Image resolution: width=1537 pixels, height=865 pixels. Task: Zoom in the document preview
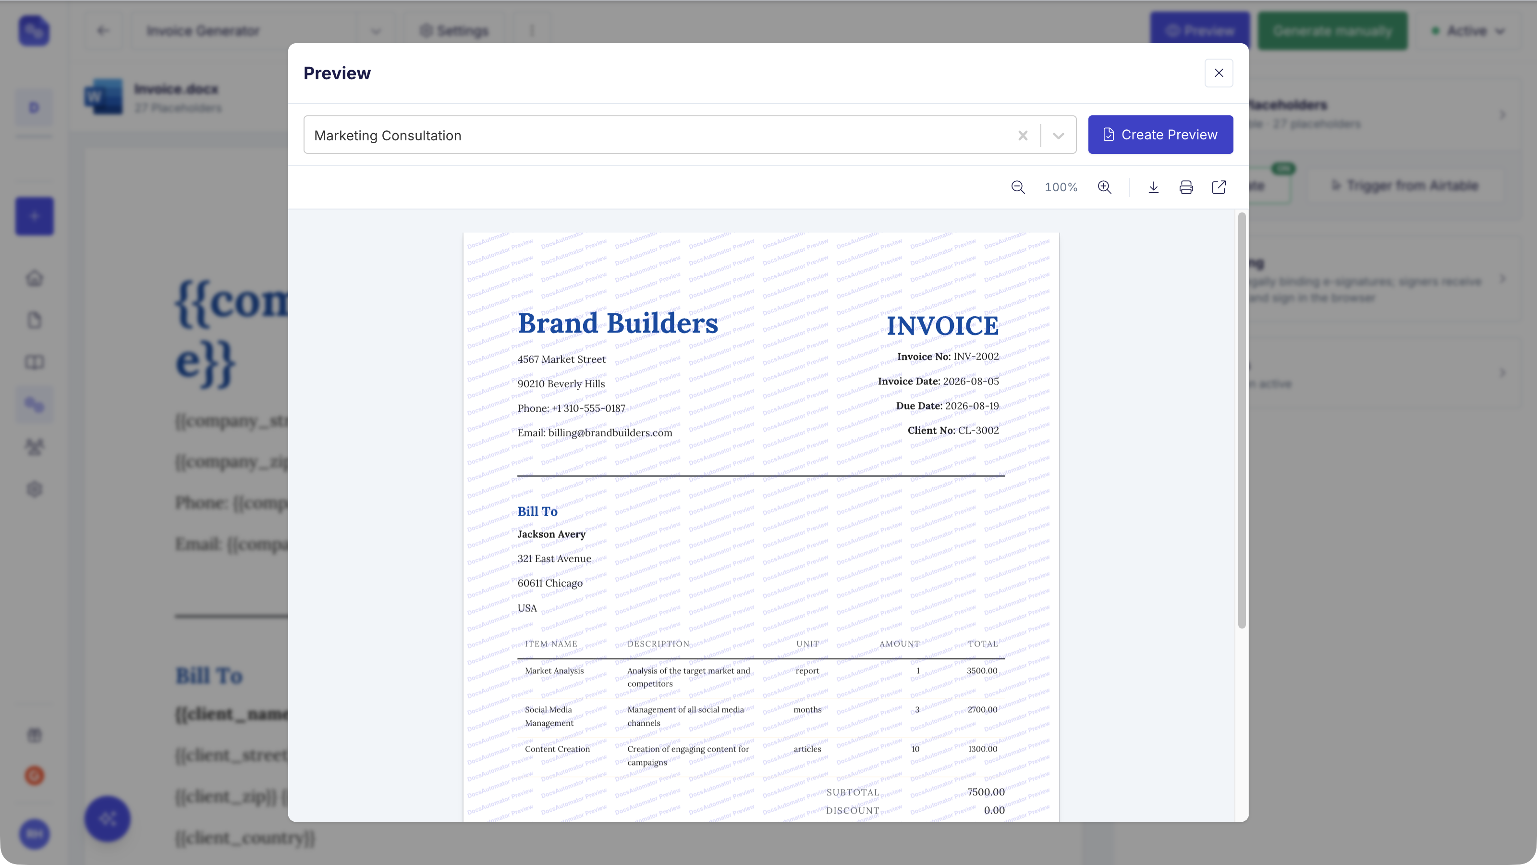click(1104, 187)
